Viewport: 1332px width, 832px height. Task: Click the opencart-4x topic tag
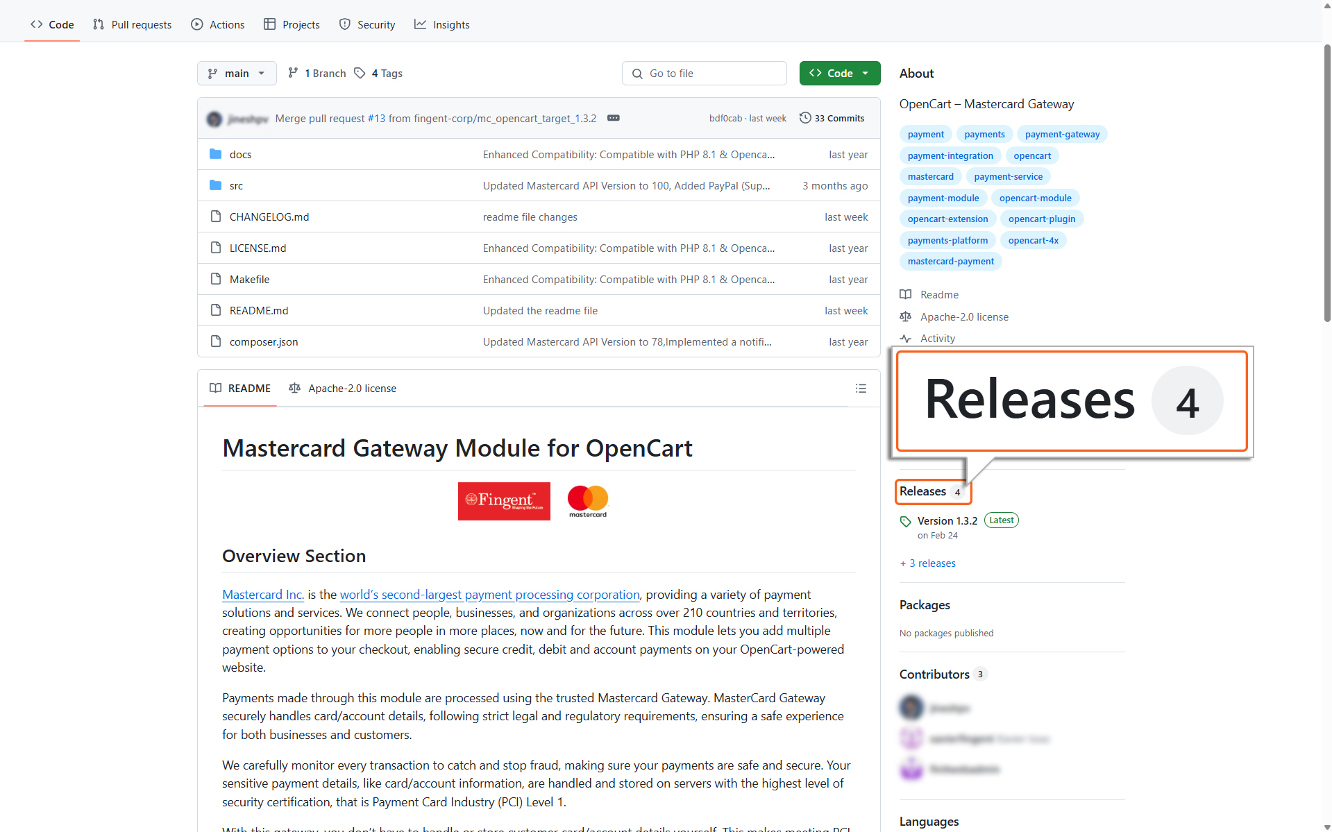1033,240
